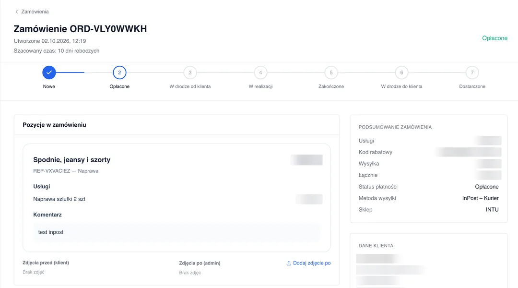Image resolution: width=518 pixels, height=288 pixels.
Task: Click the comment box with test inpost
Action: [x=177, y=232]
